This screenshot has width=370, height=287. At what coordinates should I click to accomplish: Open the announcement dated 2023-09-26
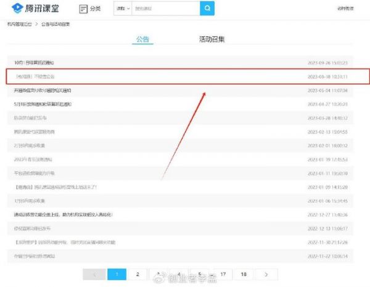tap(35, 63)
